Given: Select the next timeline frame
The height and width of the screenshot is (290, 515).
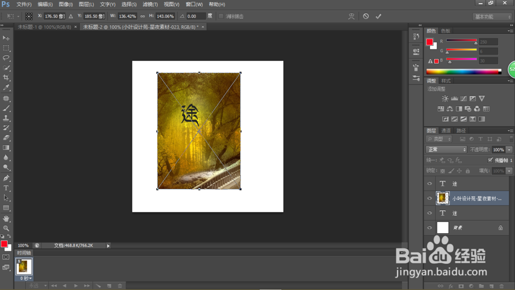Looking at the screenshot, I should click(x=87, y=286).
